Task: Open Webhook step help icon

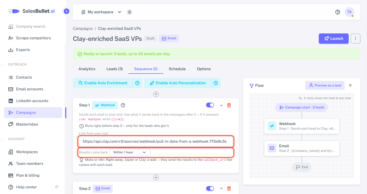Action: coord(123,105)
